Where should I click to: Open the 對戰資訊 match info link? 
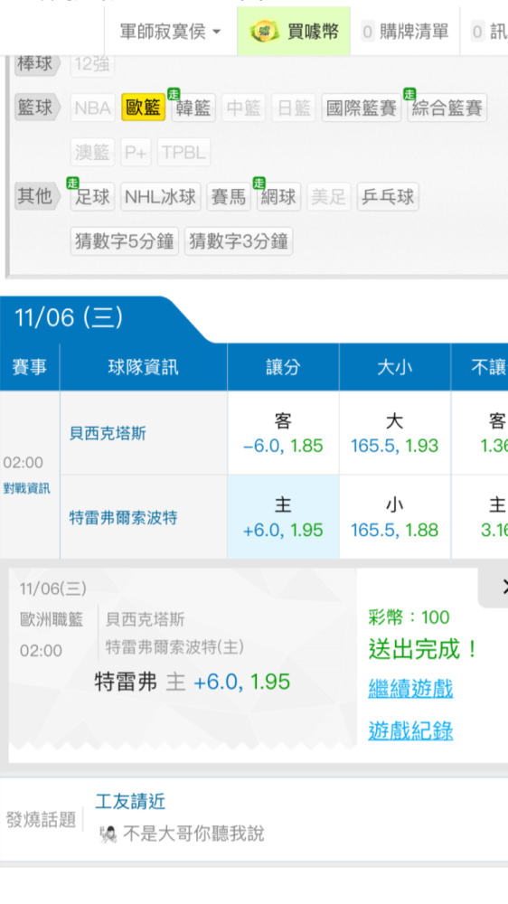coord(27,488)
